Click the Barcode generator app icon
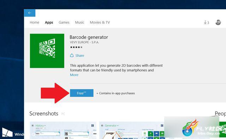The image size is (226, 139). point(47,51)
